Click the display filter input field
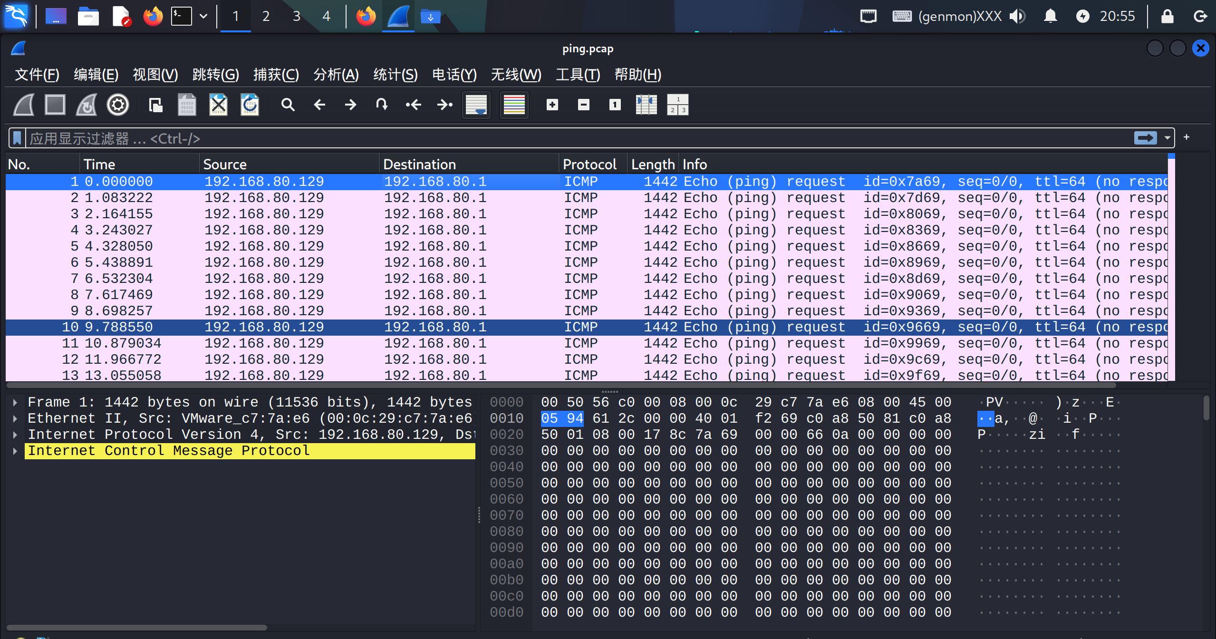The height and width of the screenshot is (639, 1216). point(570,138)
